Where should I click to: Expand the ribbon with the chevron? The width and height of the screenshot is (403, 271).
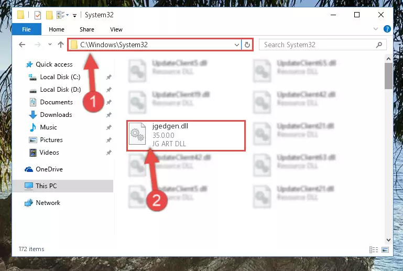[376, 29]
